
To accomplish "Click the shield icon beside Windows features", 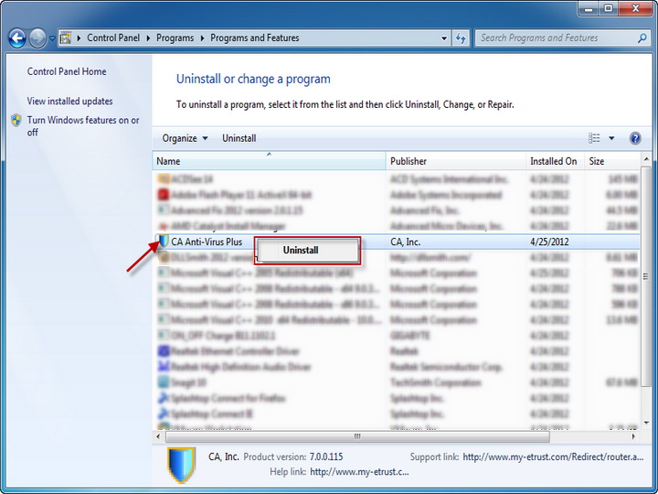I will [16, 120].
